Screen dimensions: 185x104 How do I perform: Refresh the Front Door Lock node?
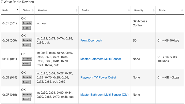pyautogui.click(x=27, y=40)
